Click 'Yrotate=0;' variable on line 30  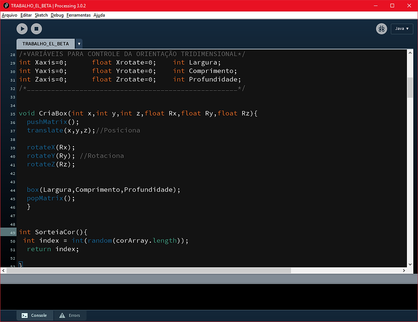136,71
